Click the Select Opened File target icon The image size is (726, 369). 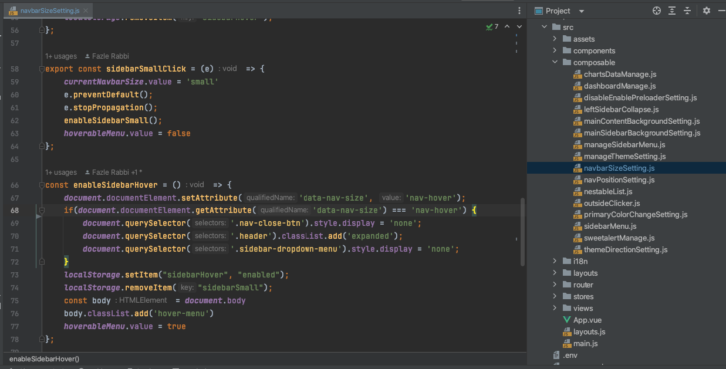click(x=656, y=11)
